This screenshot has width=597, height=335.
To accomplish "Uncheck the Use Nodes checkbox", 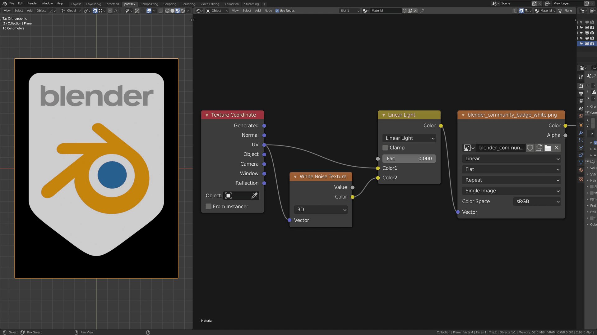I will (x=277, y=11).
